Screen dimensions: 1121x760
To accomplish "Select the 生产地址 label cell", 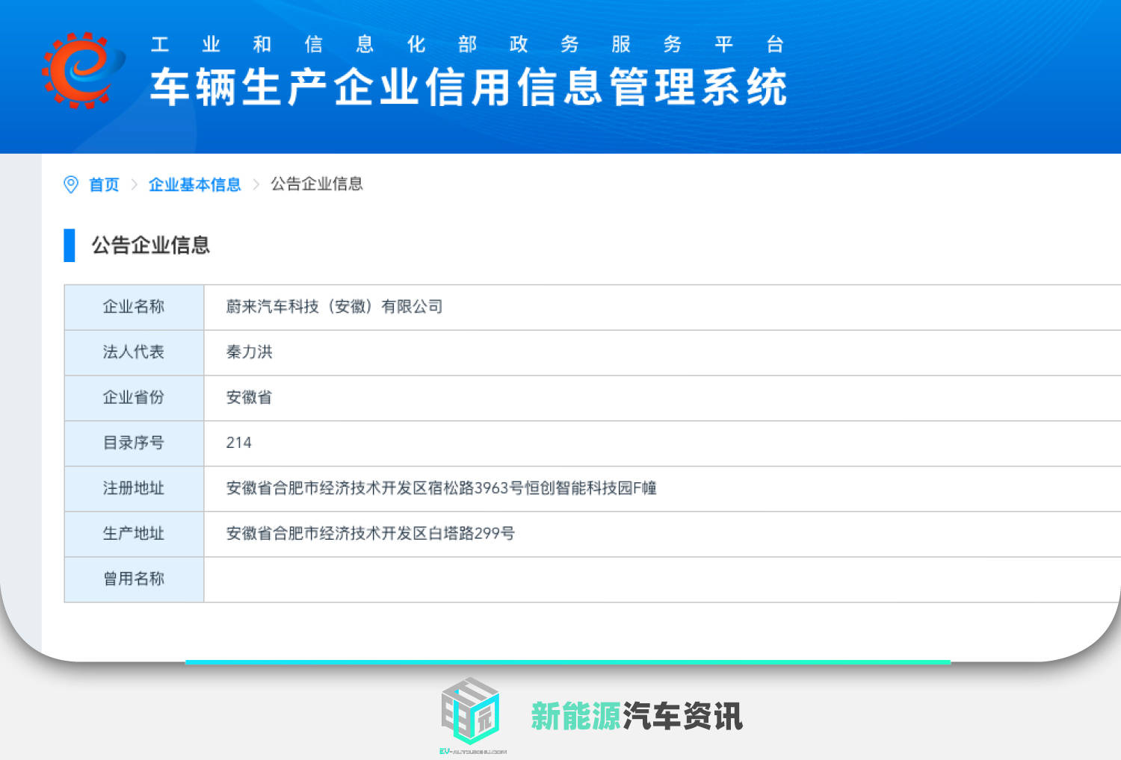I will tap(134, 534).
